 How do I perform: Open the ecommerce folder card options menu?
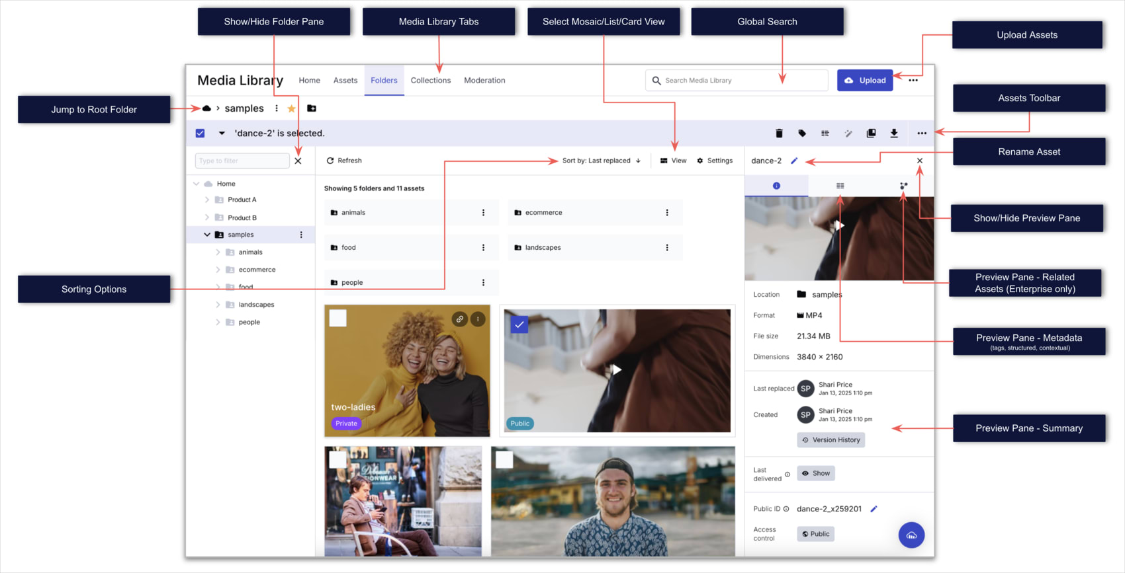pyautogui.click(x=667, y=213)
